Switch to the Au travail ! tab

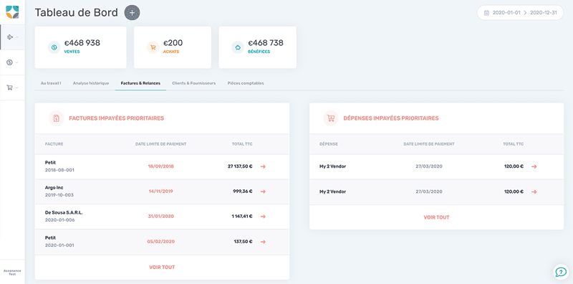(51, 83)
